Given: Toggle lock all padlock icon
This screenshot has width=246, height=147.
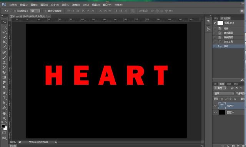Looking at the screenshot, I should [x=234, y=99].
